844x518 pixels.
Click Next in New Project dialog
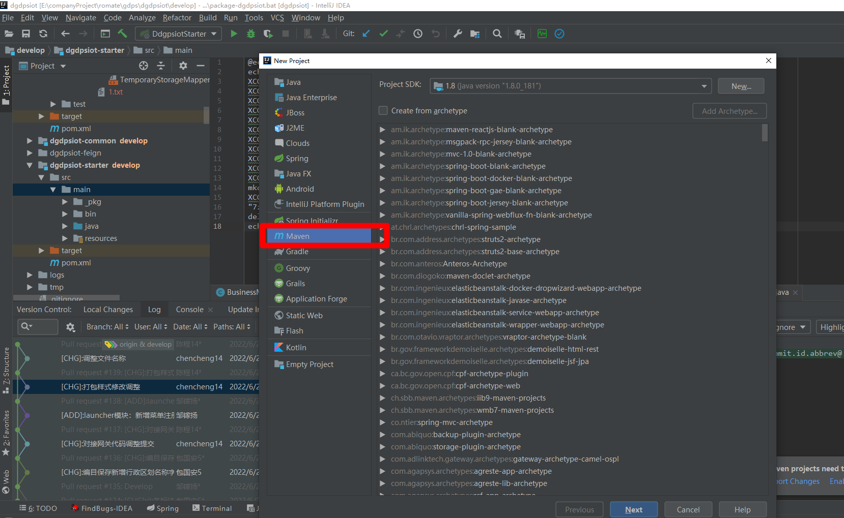[x=634, y=509]
